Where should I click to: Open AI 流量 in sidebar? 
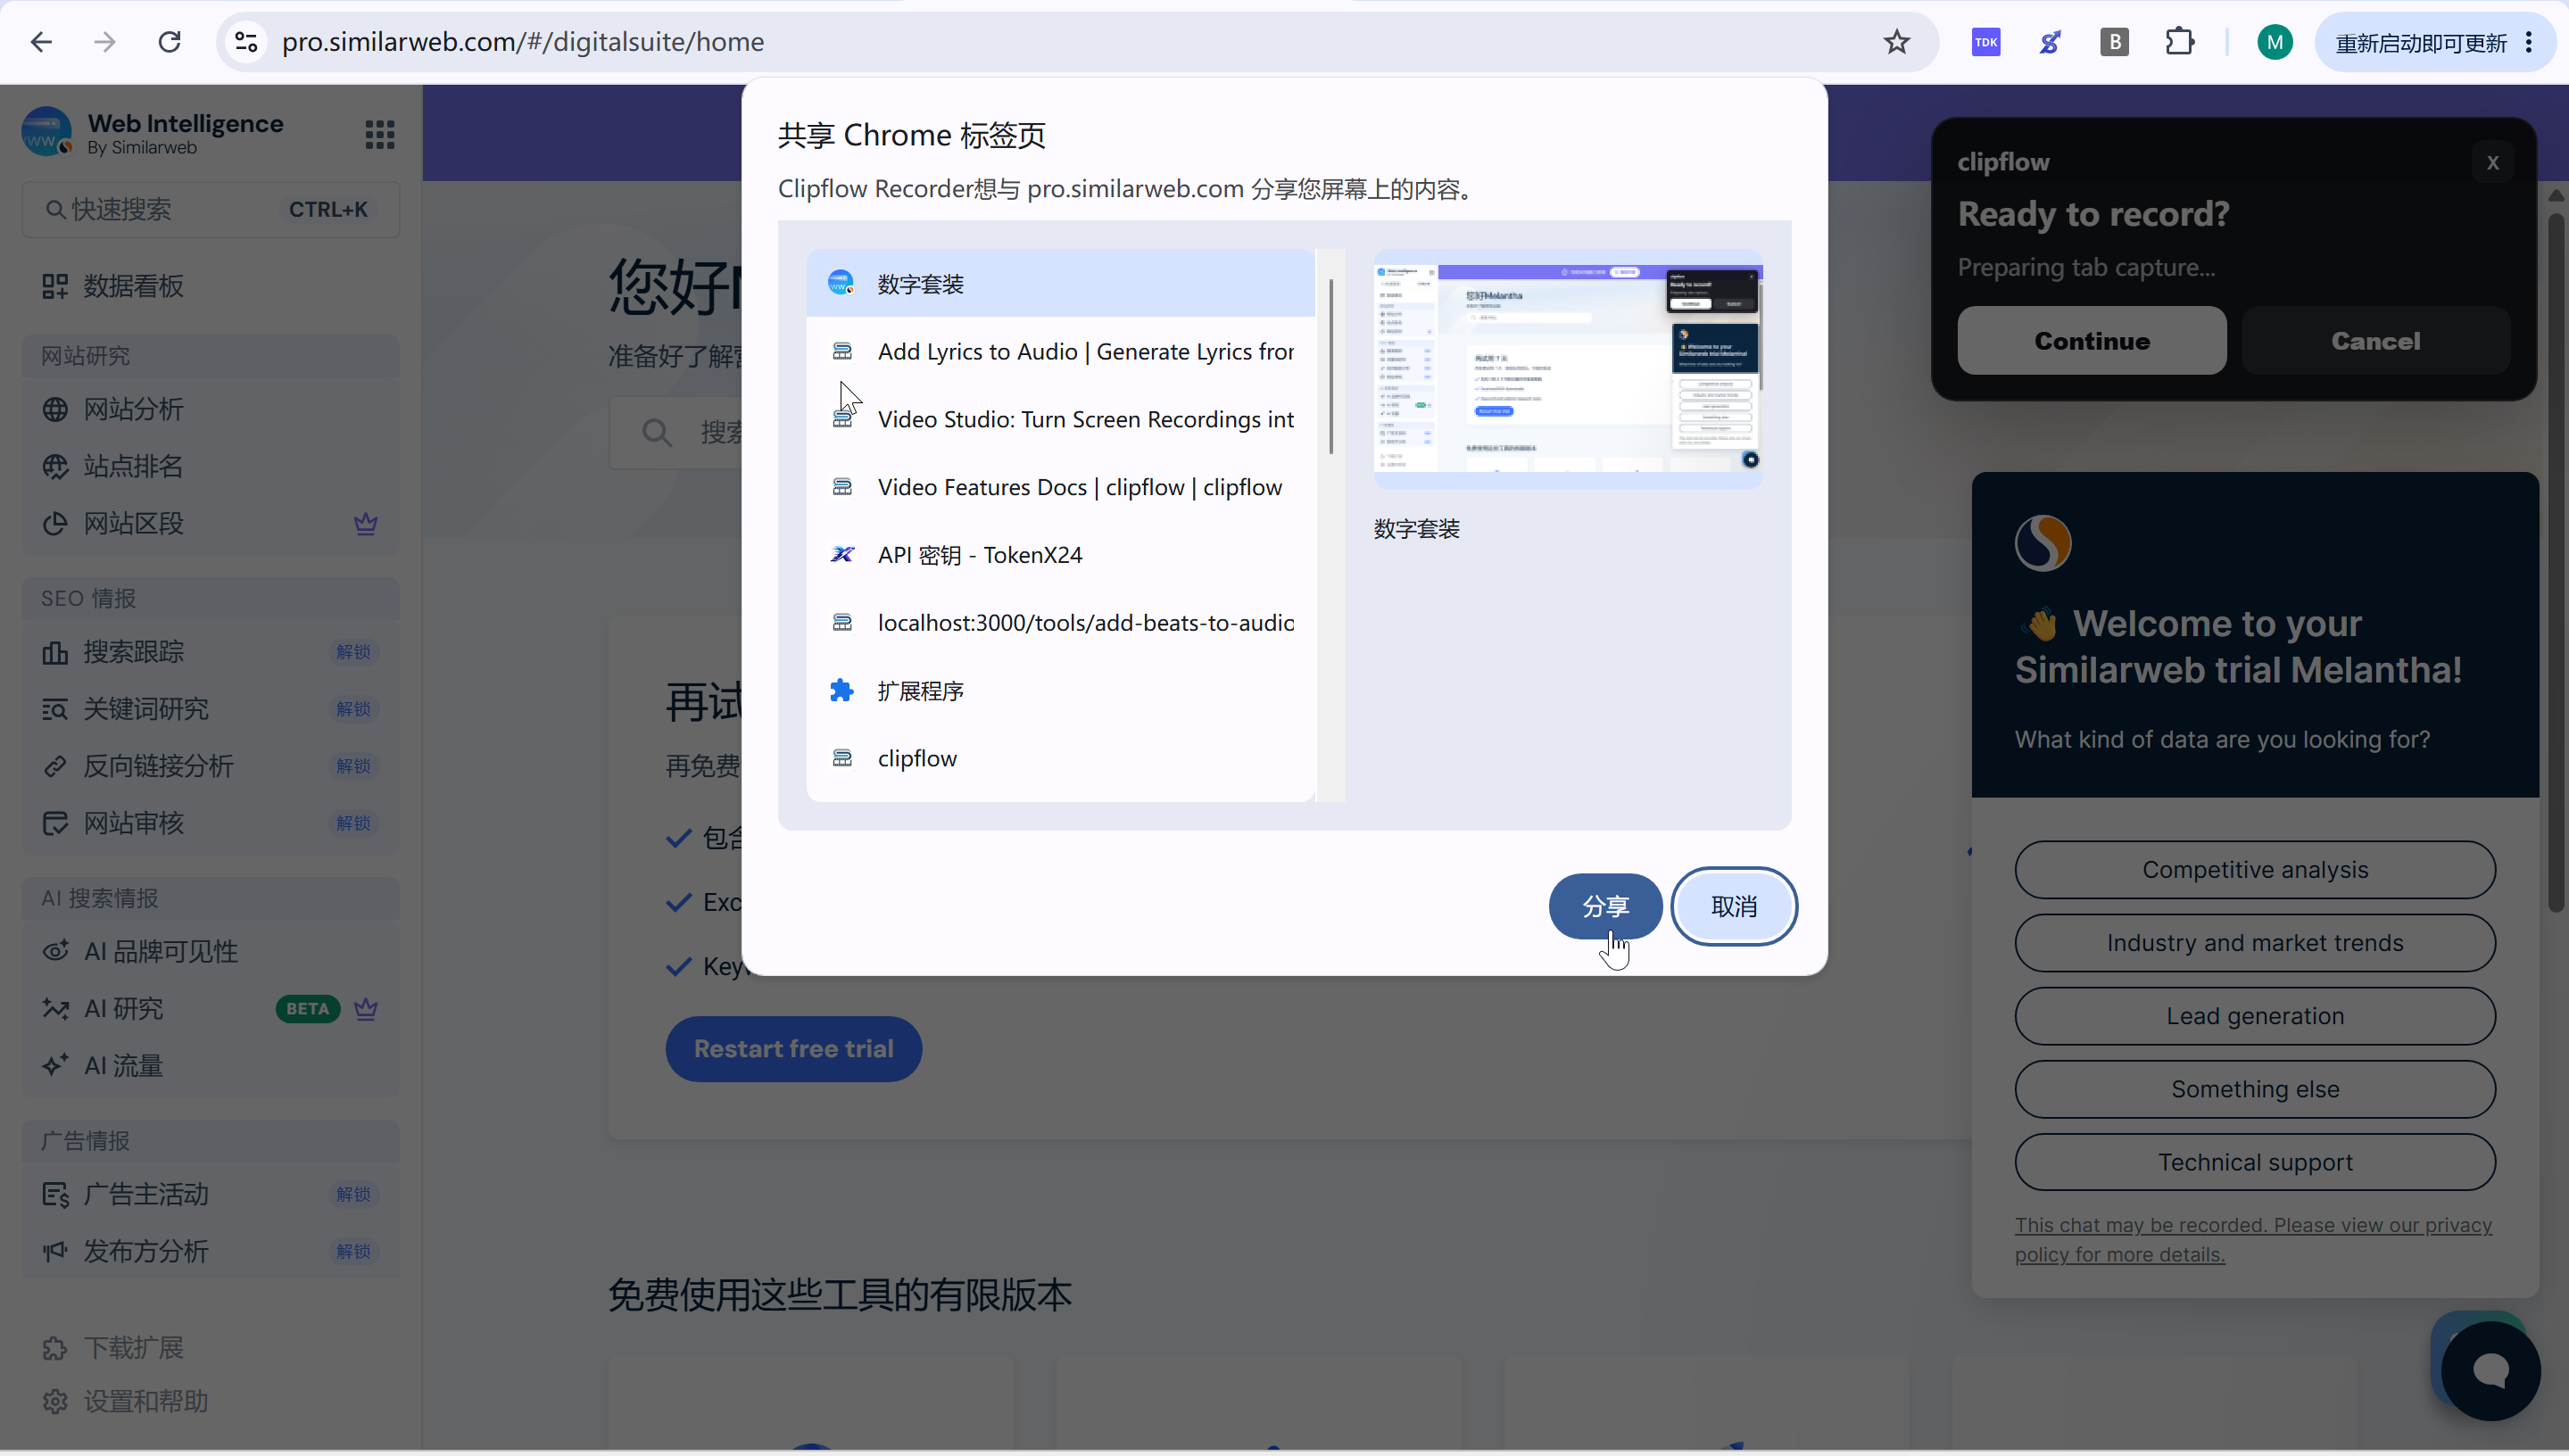point(210,1066)
